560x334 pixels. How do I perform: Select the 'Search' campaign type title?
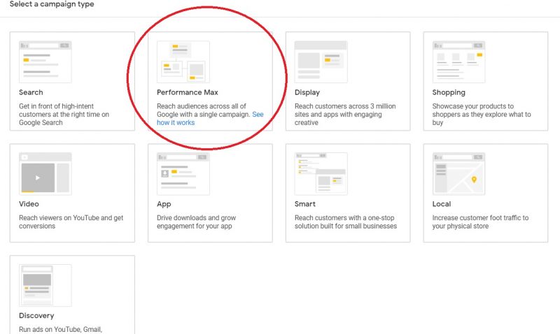click(x=31, y=92)
